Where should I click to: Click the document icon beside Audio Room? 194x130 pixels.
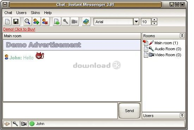click(x=146, y=49)
